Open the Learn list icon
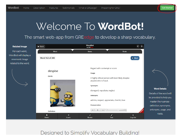The image size is (185, 140). click(x=68, y=116)
